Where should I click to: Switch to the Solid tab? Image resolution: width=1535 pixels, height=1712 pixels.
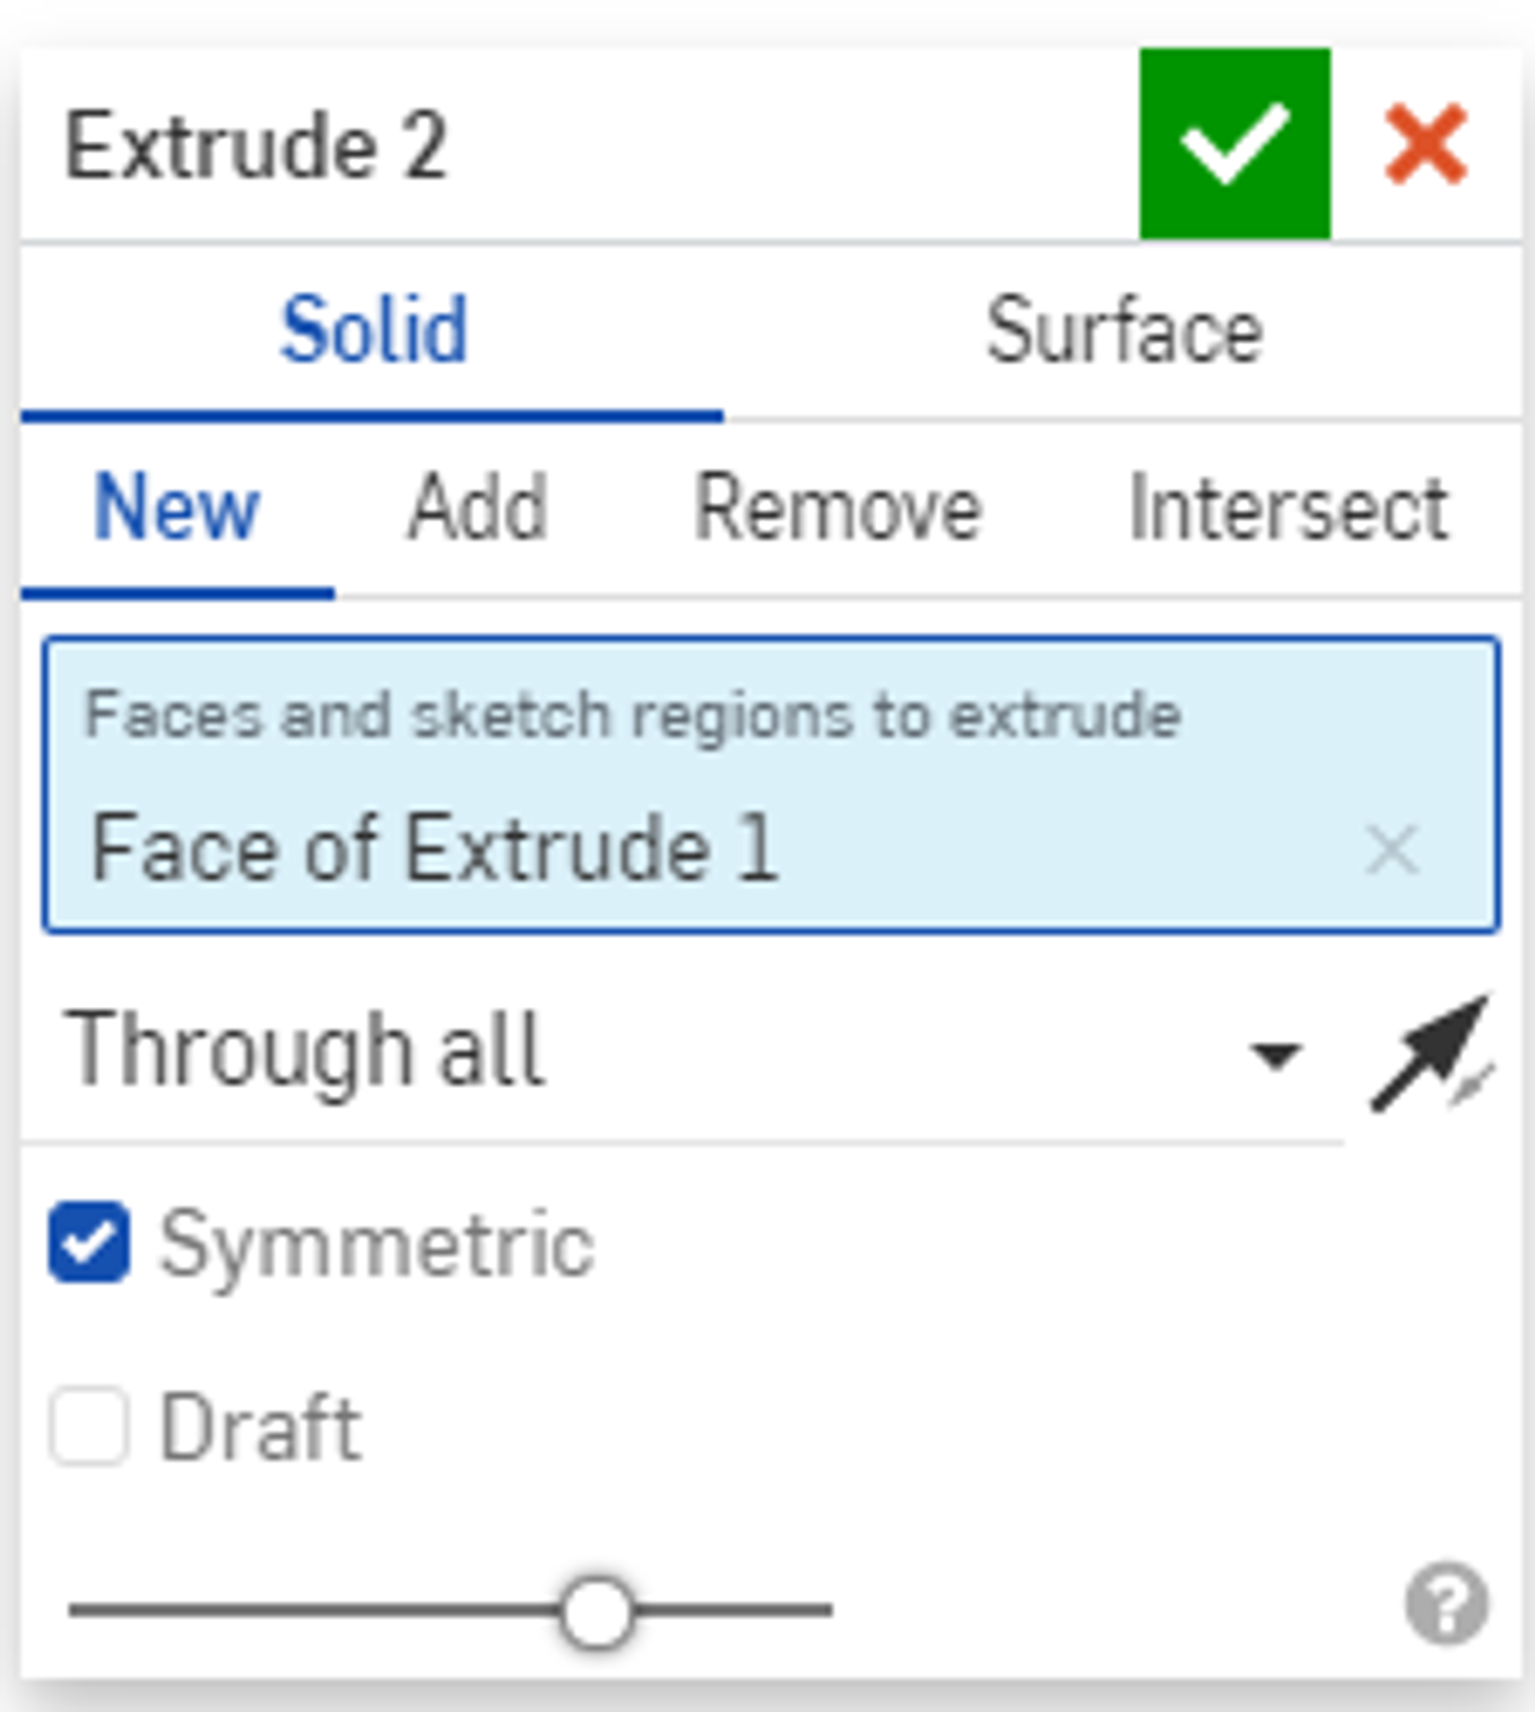(373, 331)
